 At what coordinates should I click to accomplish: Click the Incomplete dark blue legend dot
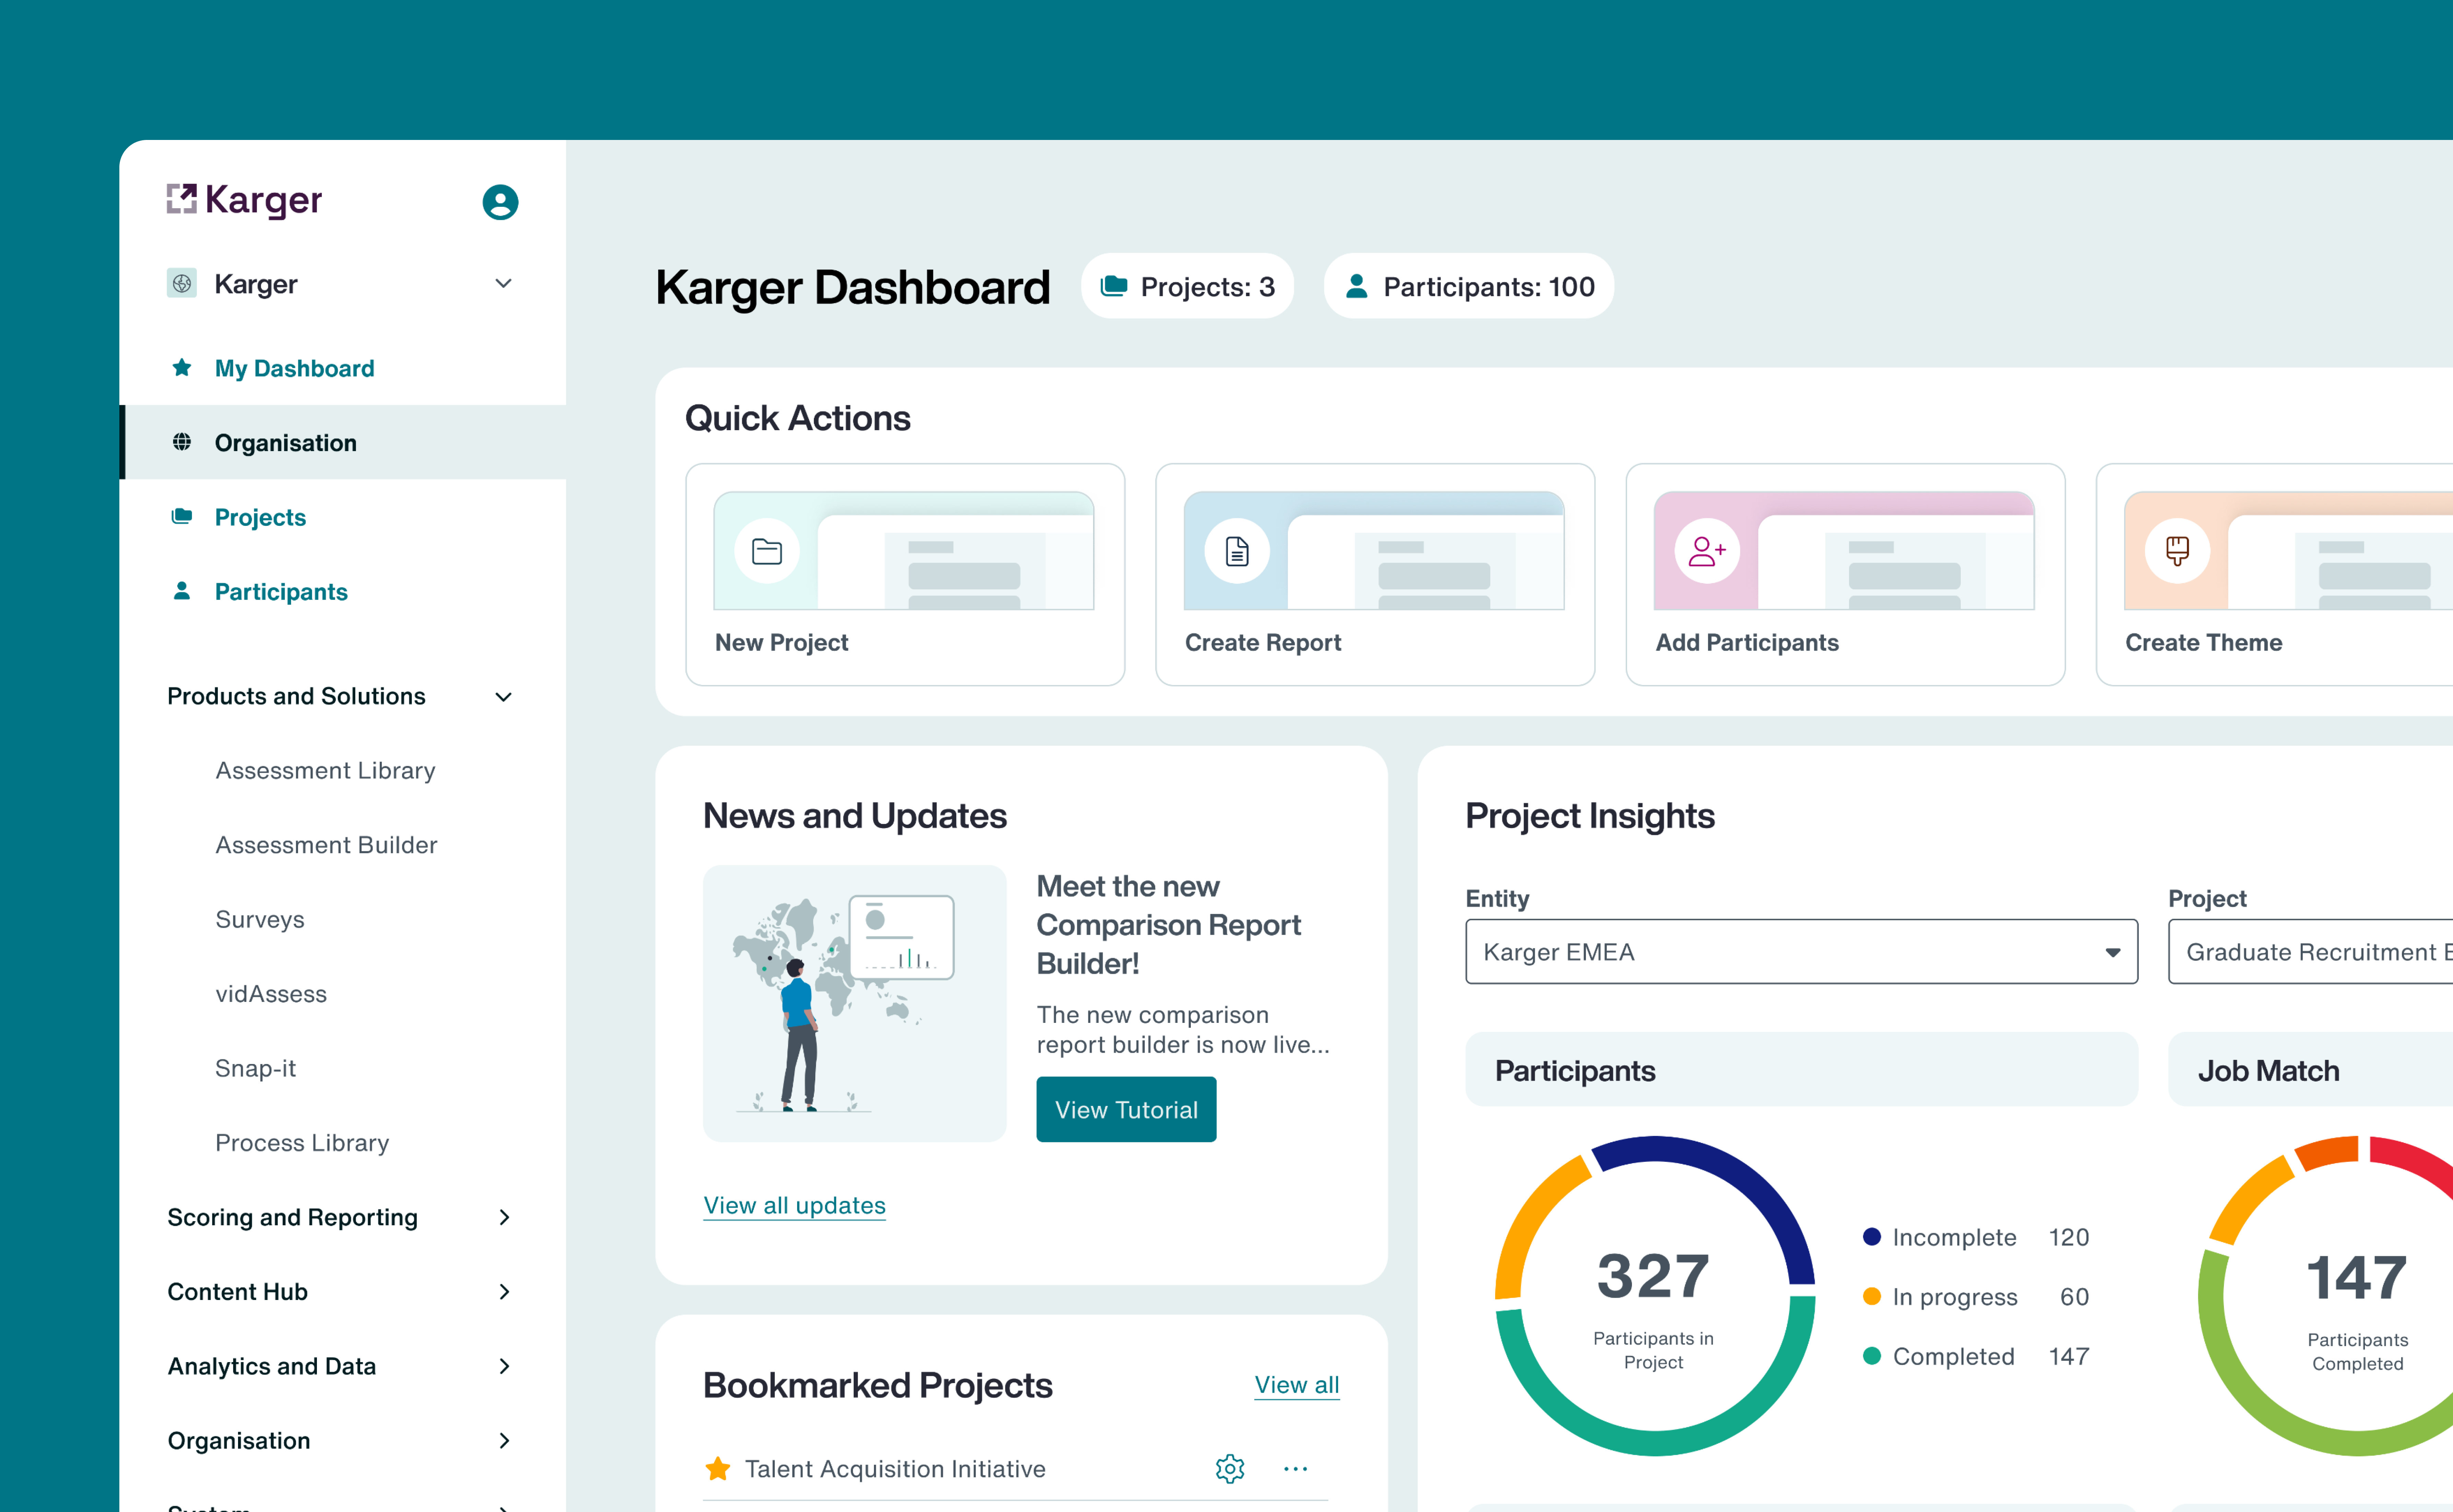1872,1237
